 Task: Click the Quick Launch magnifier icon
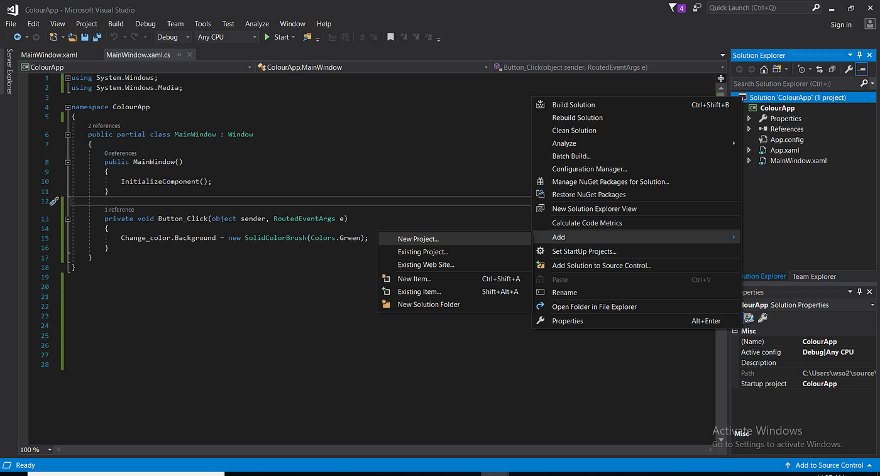[x=816, y=8]
